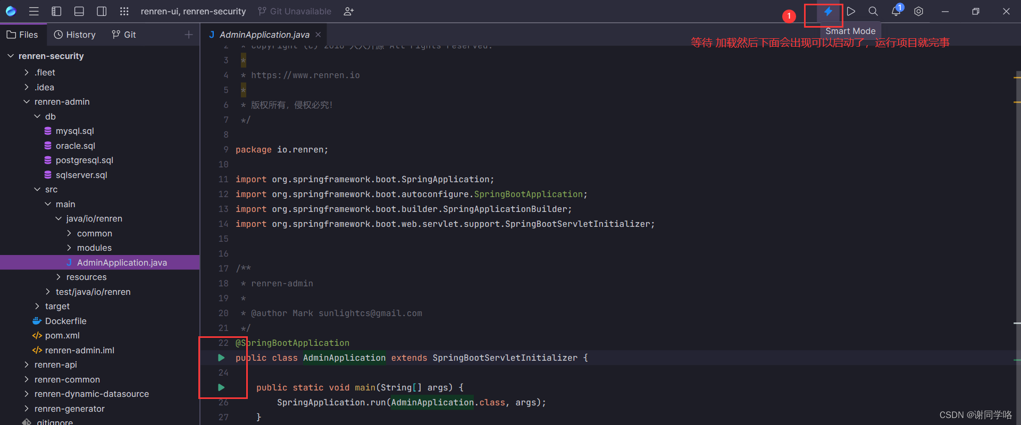Collapse the main folder
This screenshot has width=1021, height=425.
pos(48,204)
